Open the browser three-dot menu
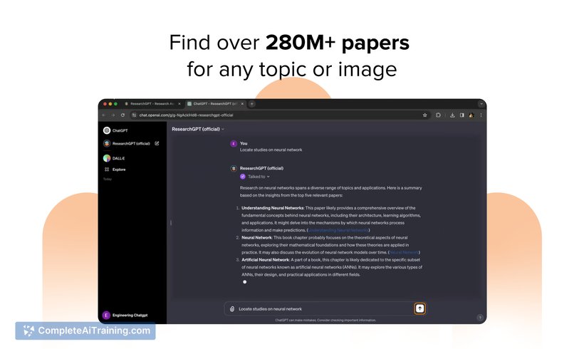The height and width of the screenshot is (349, 584). tap(481, 115)
